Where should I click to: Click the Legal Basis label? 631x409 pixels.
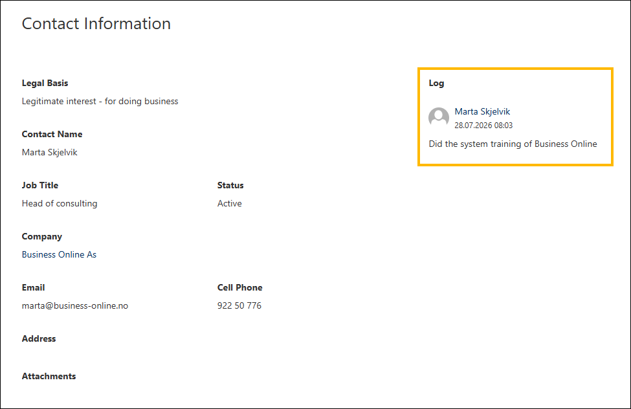(45, 83)
